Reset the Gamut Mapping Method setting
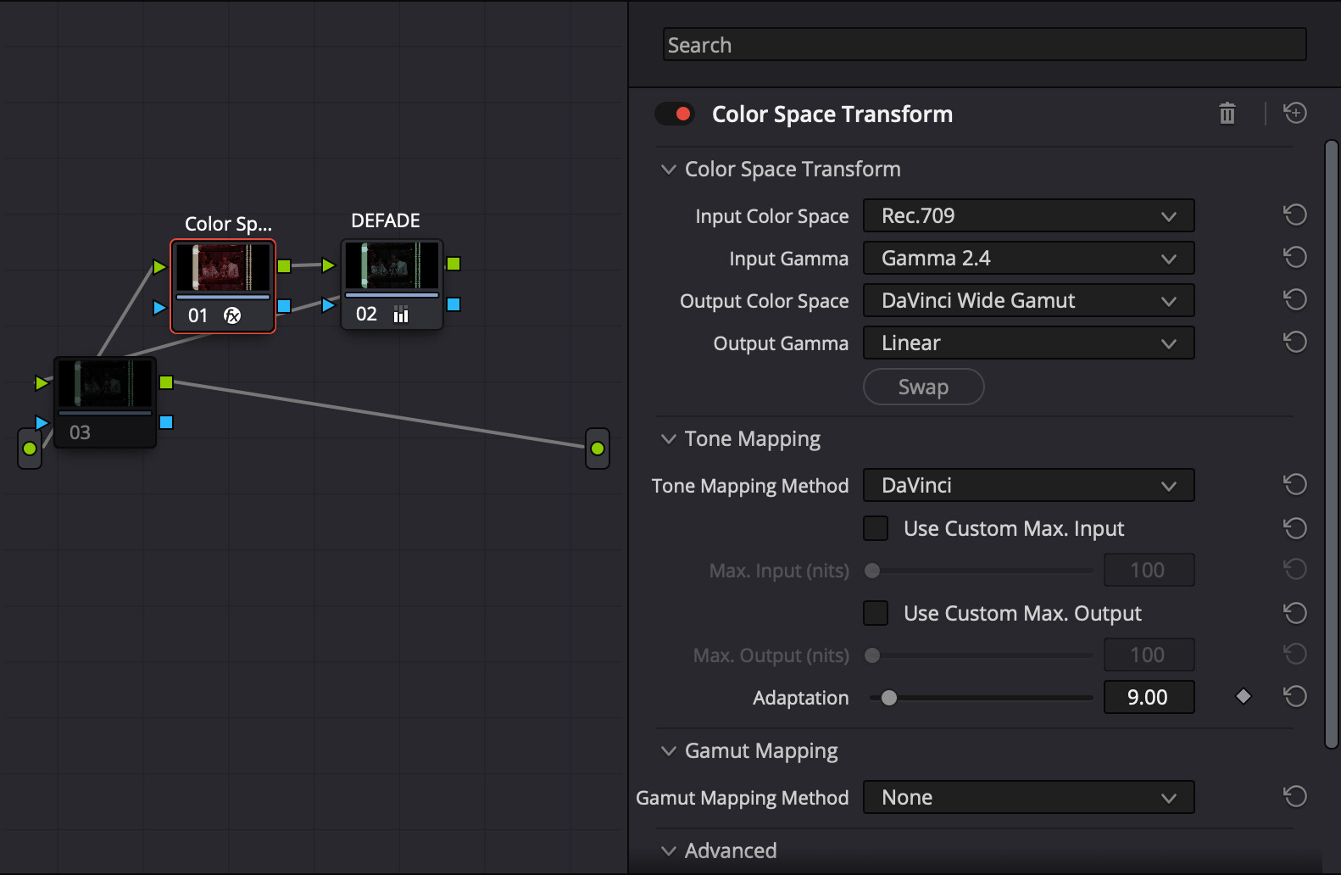The height and width of the screenshot is (875, 1341). [x=1294, y=797]
